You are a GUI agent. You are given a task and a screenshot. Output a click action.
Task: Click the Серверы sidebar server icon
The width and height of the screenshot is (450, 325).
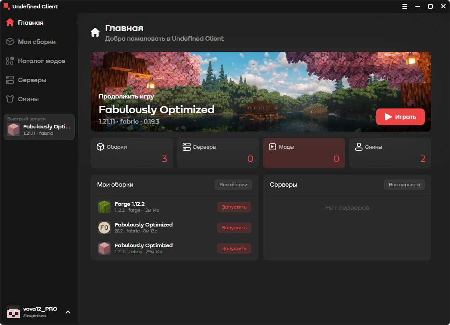[x=10, y=80]
